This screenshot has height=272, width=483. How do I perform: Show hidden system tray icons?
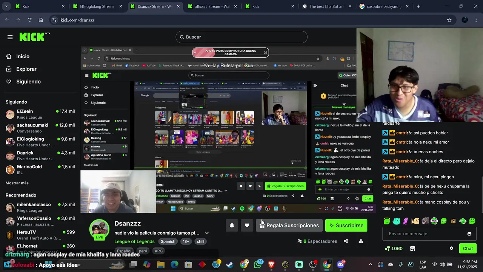(370, 264)
